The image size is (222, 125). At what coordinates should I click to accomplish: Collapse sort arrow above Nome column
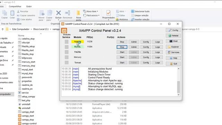(41, 34)
